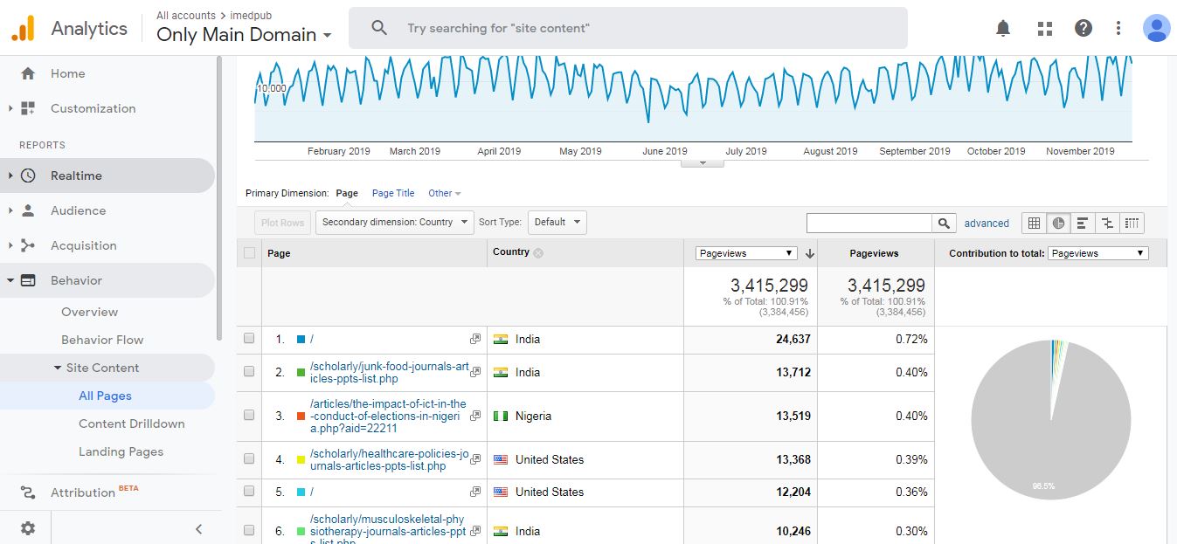1177x544 pixels.
Task: Open the Secondary dimension: Country dropdown
Action: (x=395, y=222)
